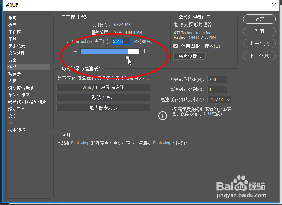The height and width of the screenshot is (205, 282).
Task: Click the 下一个(N) button
Action: coord(259,55)
